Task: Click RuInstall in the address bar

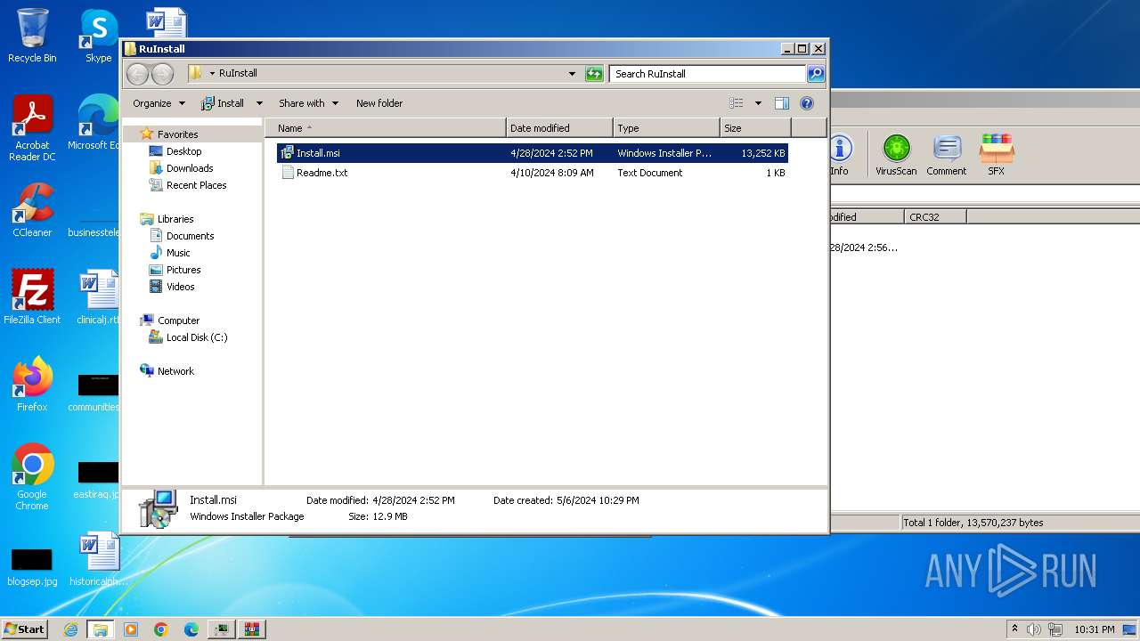Action: point(238,74)
